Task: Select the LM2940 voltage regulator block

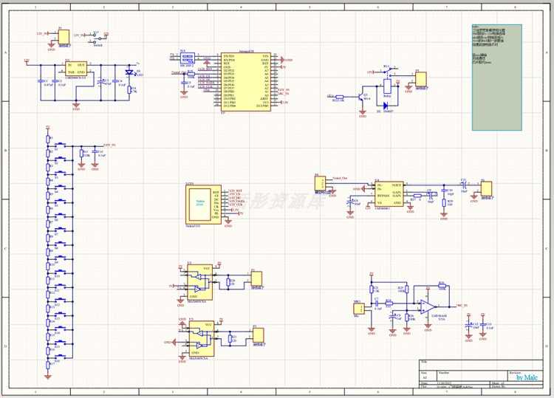Action: (x=76, y=69)
